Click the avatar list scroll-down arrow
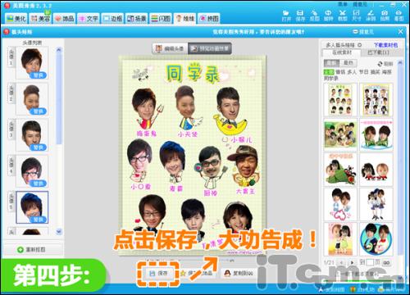 point(58,232)
